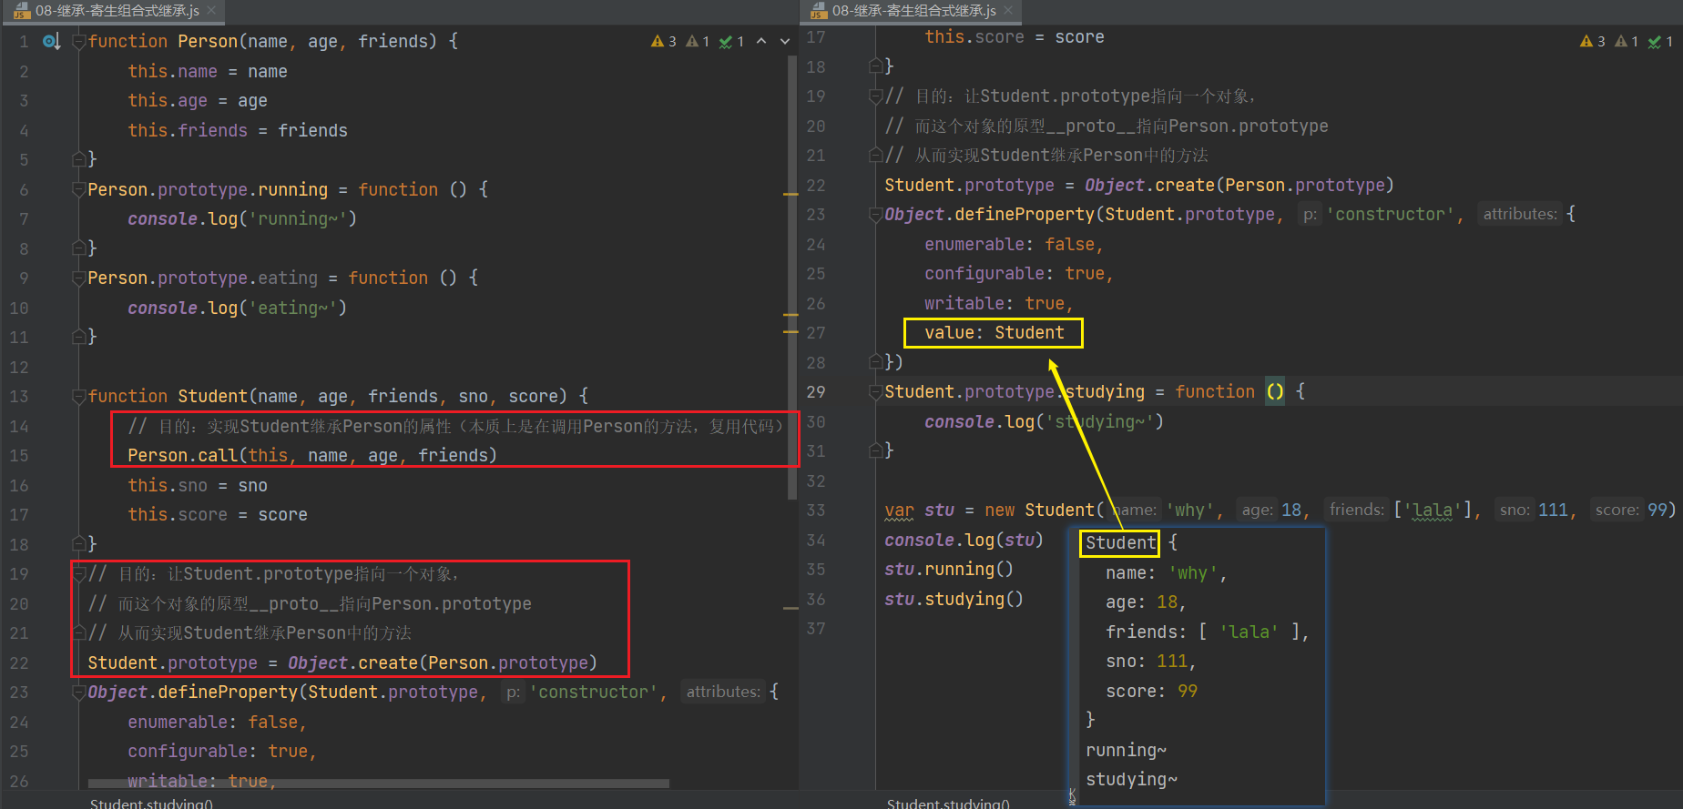
Task: Close the left editor tab
Action: pos(211,11)
